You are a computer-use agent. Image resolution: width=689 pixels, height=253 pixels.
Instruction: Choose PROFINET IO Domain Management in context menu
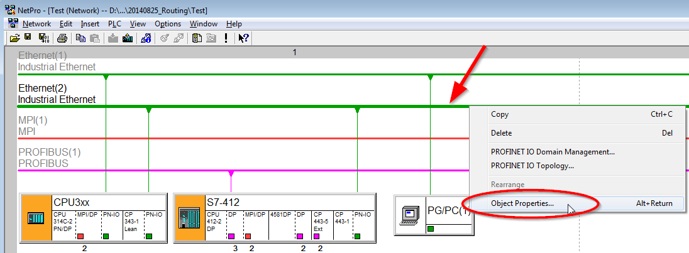point(577,152)
